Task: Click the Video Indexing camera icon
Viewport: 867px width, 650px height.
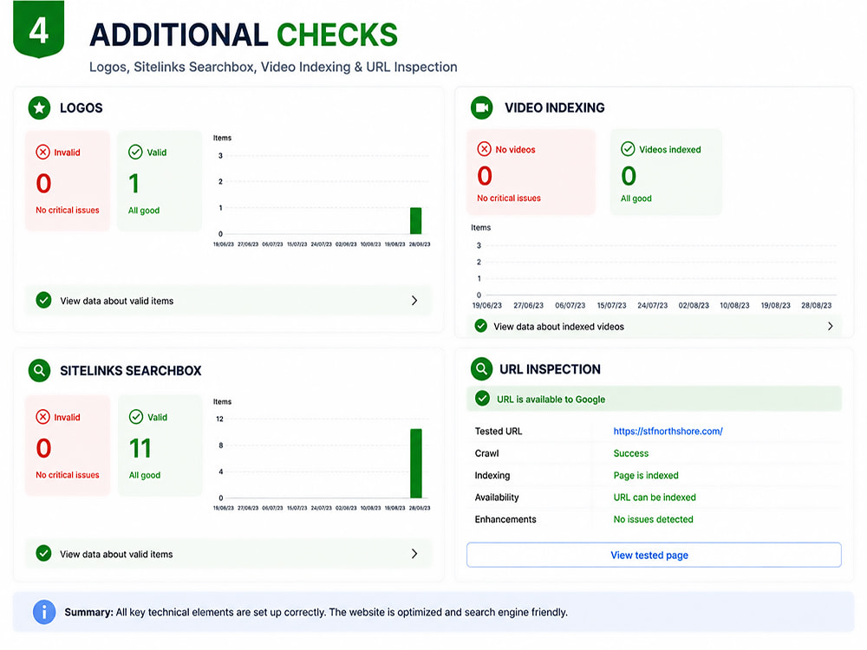Action: pyautogui.click(x=481, y=107)
